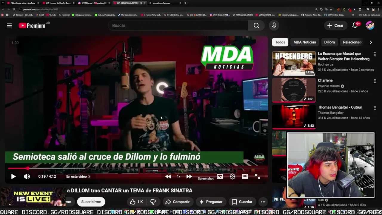Open a new browser tab
This screenshot has width=382, height=215.
point(185,3)
